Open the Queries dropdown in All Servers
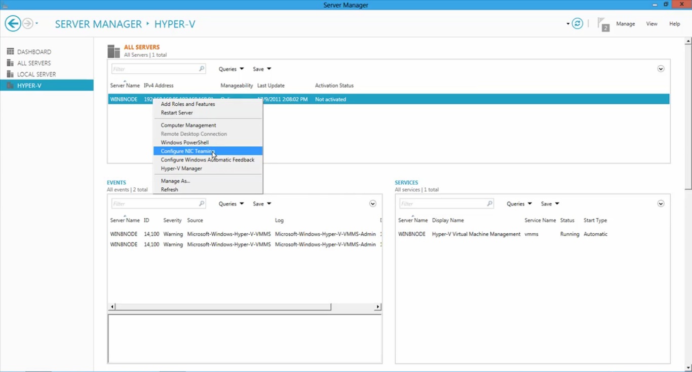Screen dimensions: 692x372 point(231,69)
